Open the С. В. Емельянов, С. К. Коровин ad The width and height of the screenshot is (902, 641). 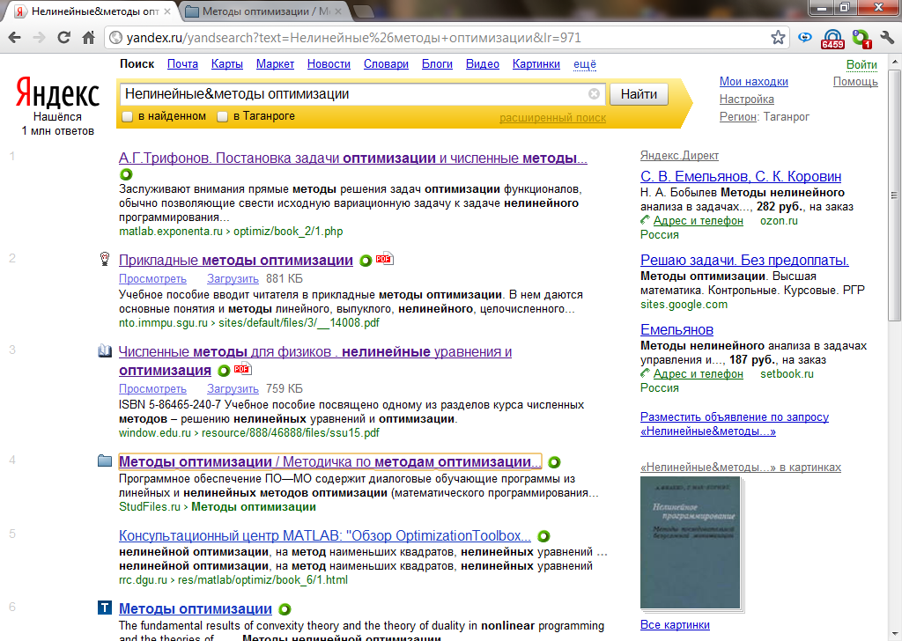tap(740, 176)
